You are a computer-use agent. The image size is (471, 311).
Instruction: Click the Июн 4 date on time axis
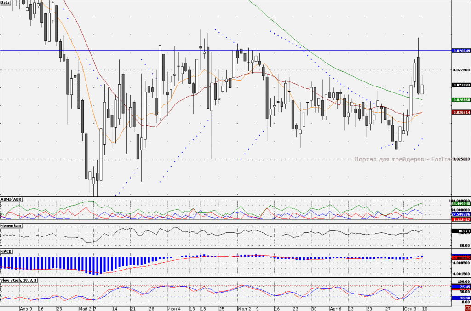pyautogui.click(x=174, y=309)
